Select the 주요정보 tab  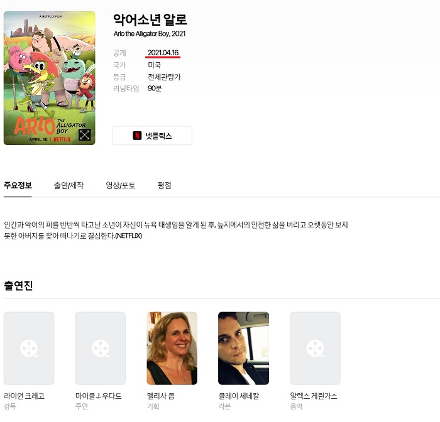tap(18, 185)
